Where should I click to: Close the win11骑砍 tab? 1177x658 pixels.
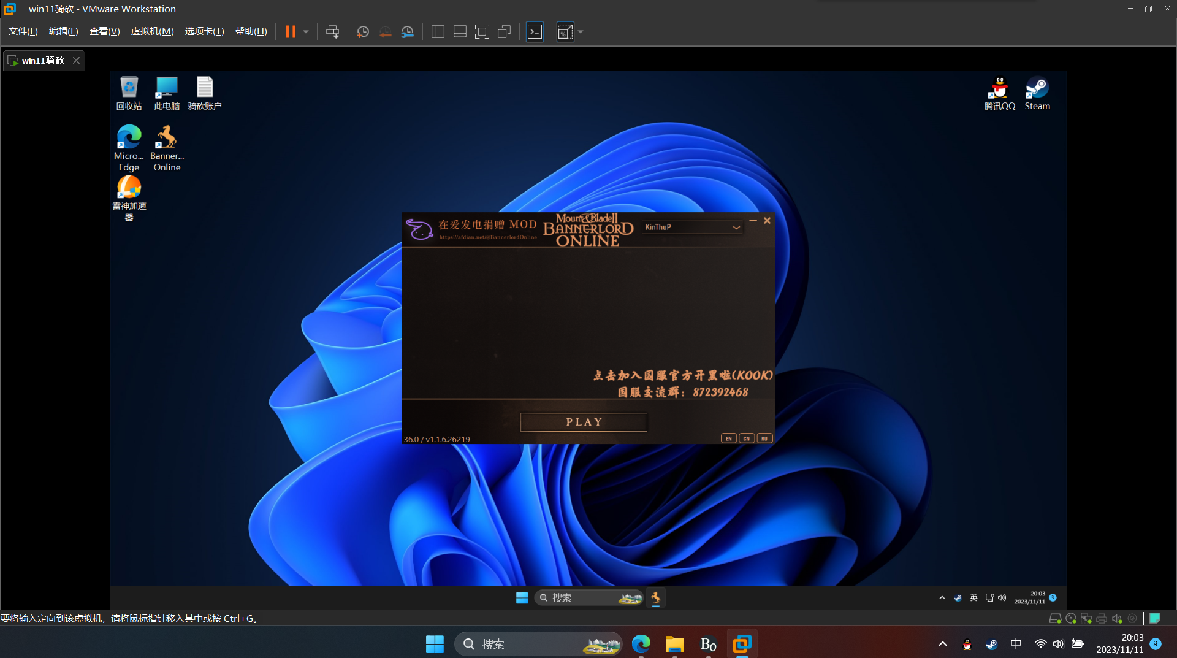coord(76,60)
